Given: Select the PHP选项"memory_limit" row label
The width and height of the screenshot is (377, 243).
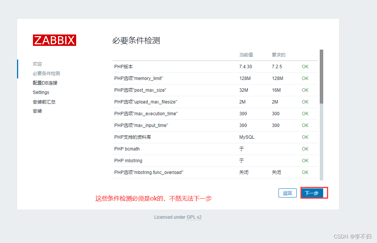Looking at the screenshot, I should (139, 78).
